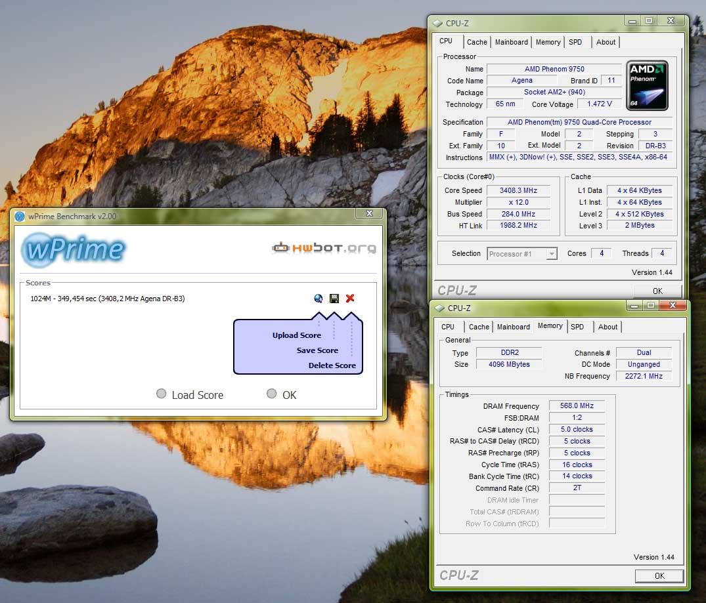Minimize the top CPU-Z window
This screenshot has height=603, width=706.
632,21
